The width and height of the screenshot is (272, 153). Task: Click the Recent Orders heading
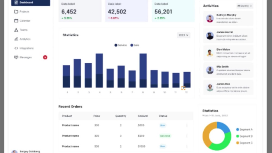pyautogui.click(x=70, y=107)
